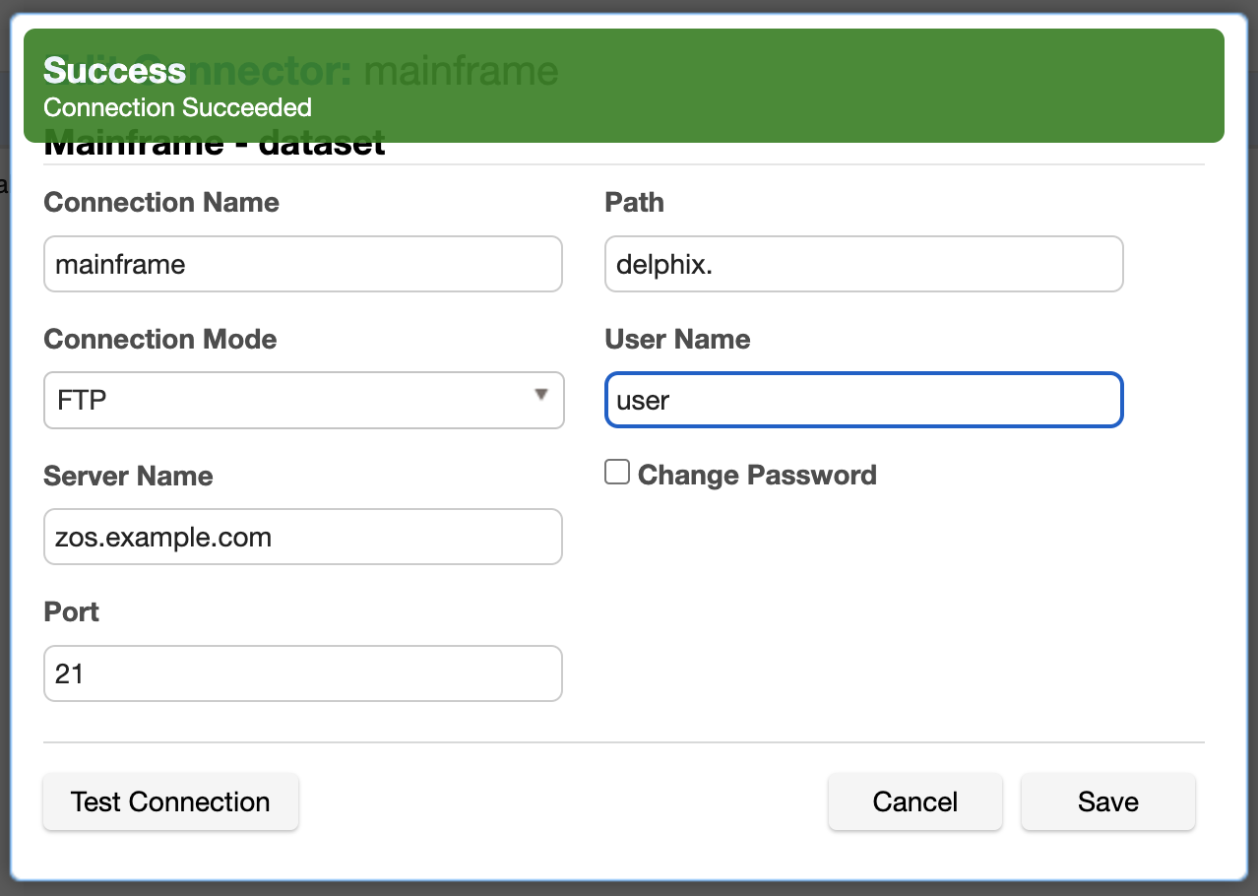Image resolution: width=1258 pixels, height=896 pixels.
Task: Click the Connection Succeeded message text
Action: coord(178,107)
